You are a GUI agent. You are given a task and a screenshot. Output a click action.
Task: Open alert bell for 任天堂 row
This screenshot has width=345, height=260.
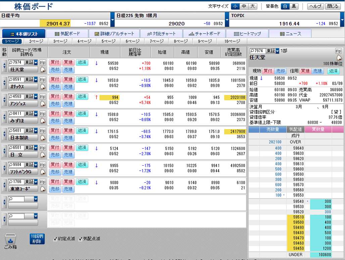[43, 70]
